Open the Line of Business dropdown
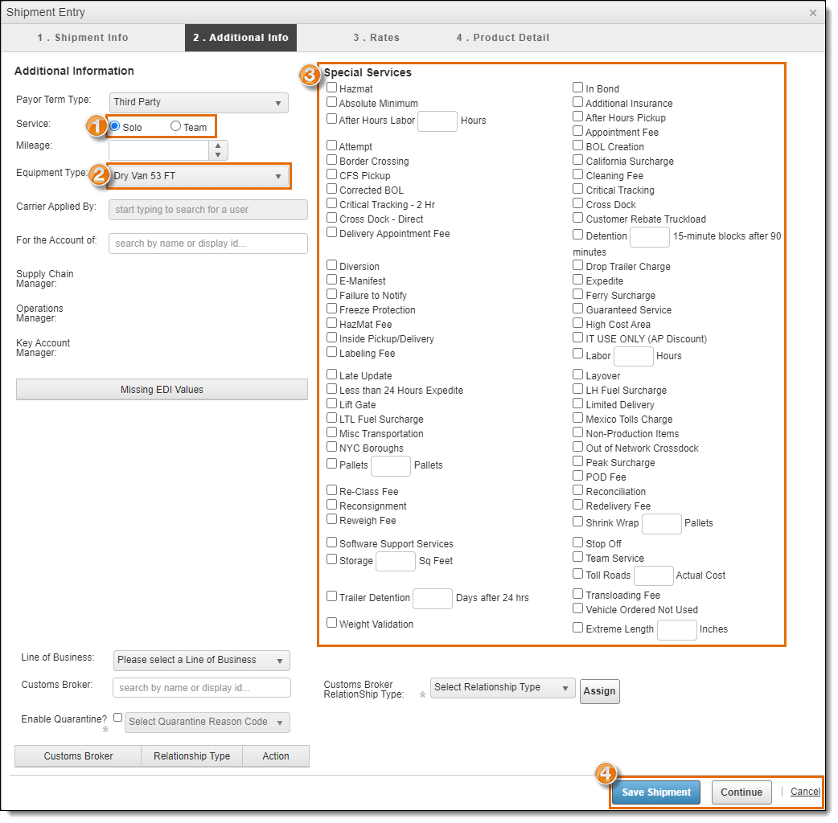 [201, 660]
